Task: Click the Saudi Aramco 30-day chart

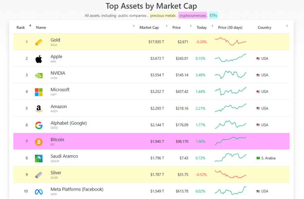Action: [x=230, y=157]
